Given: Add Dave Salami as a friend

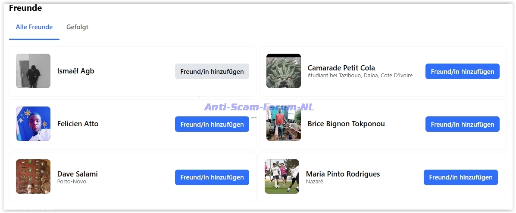Looking at the screenshot, I should pyautogui.click(x=212, y=177).
